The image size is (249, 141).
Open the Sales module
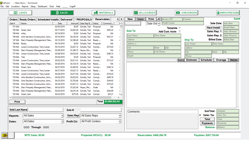[x=62, y=13]
